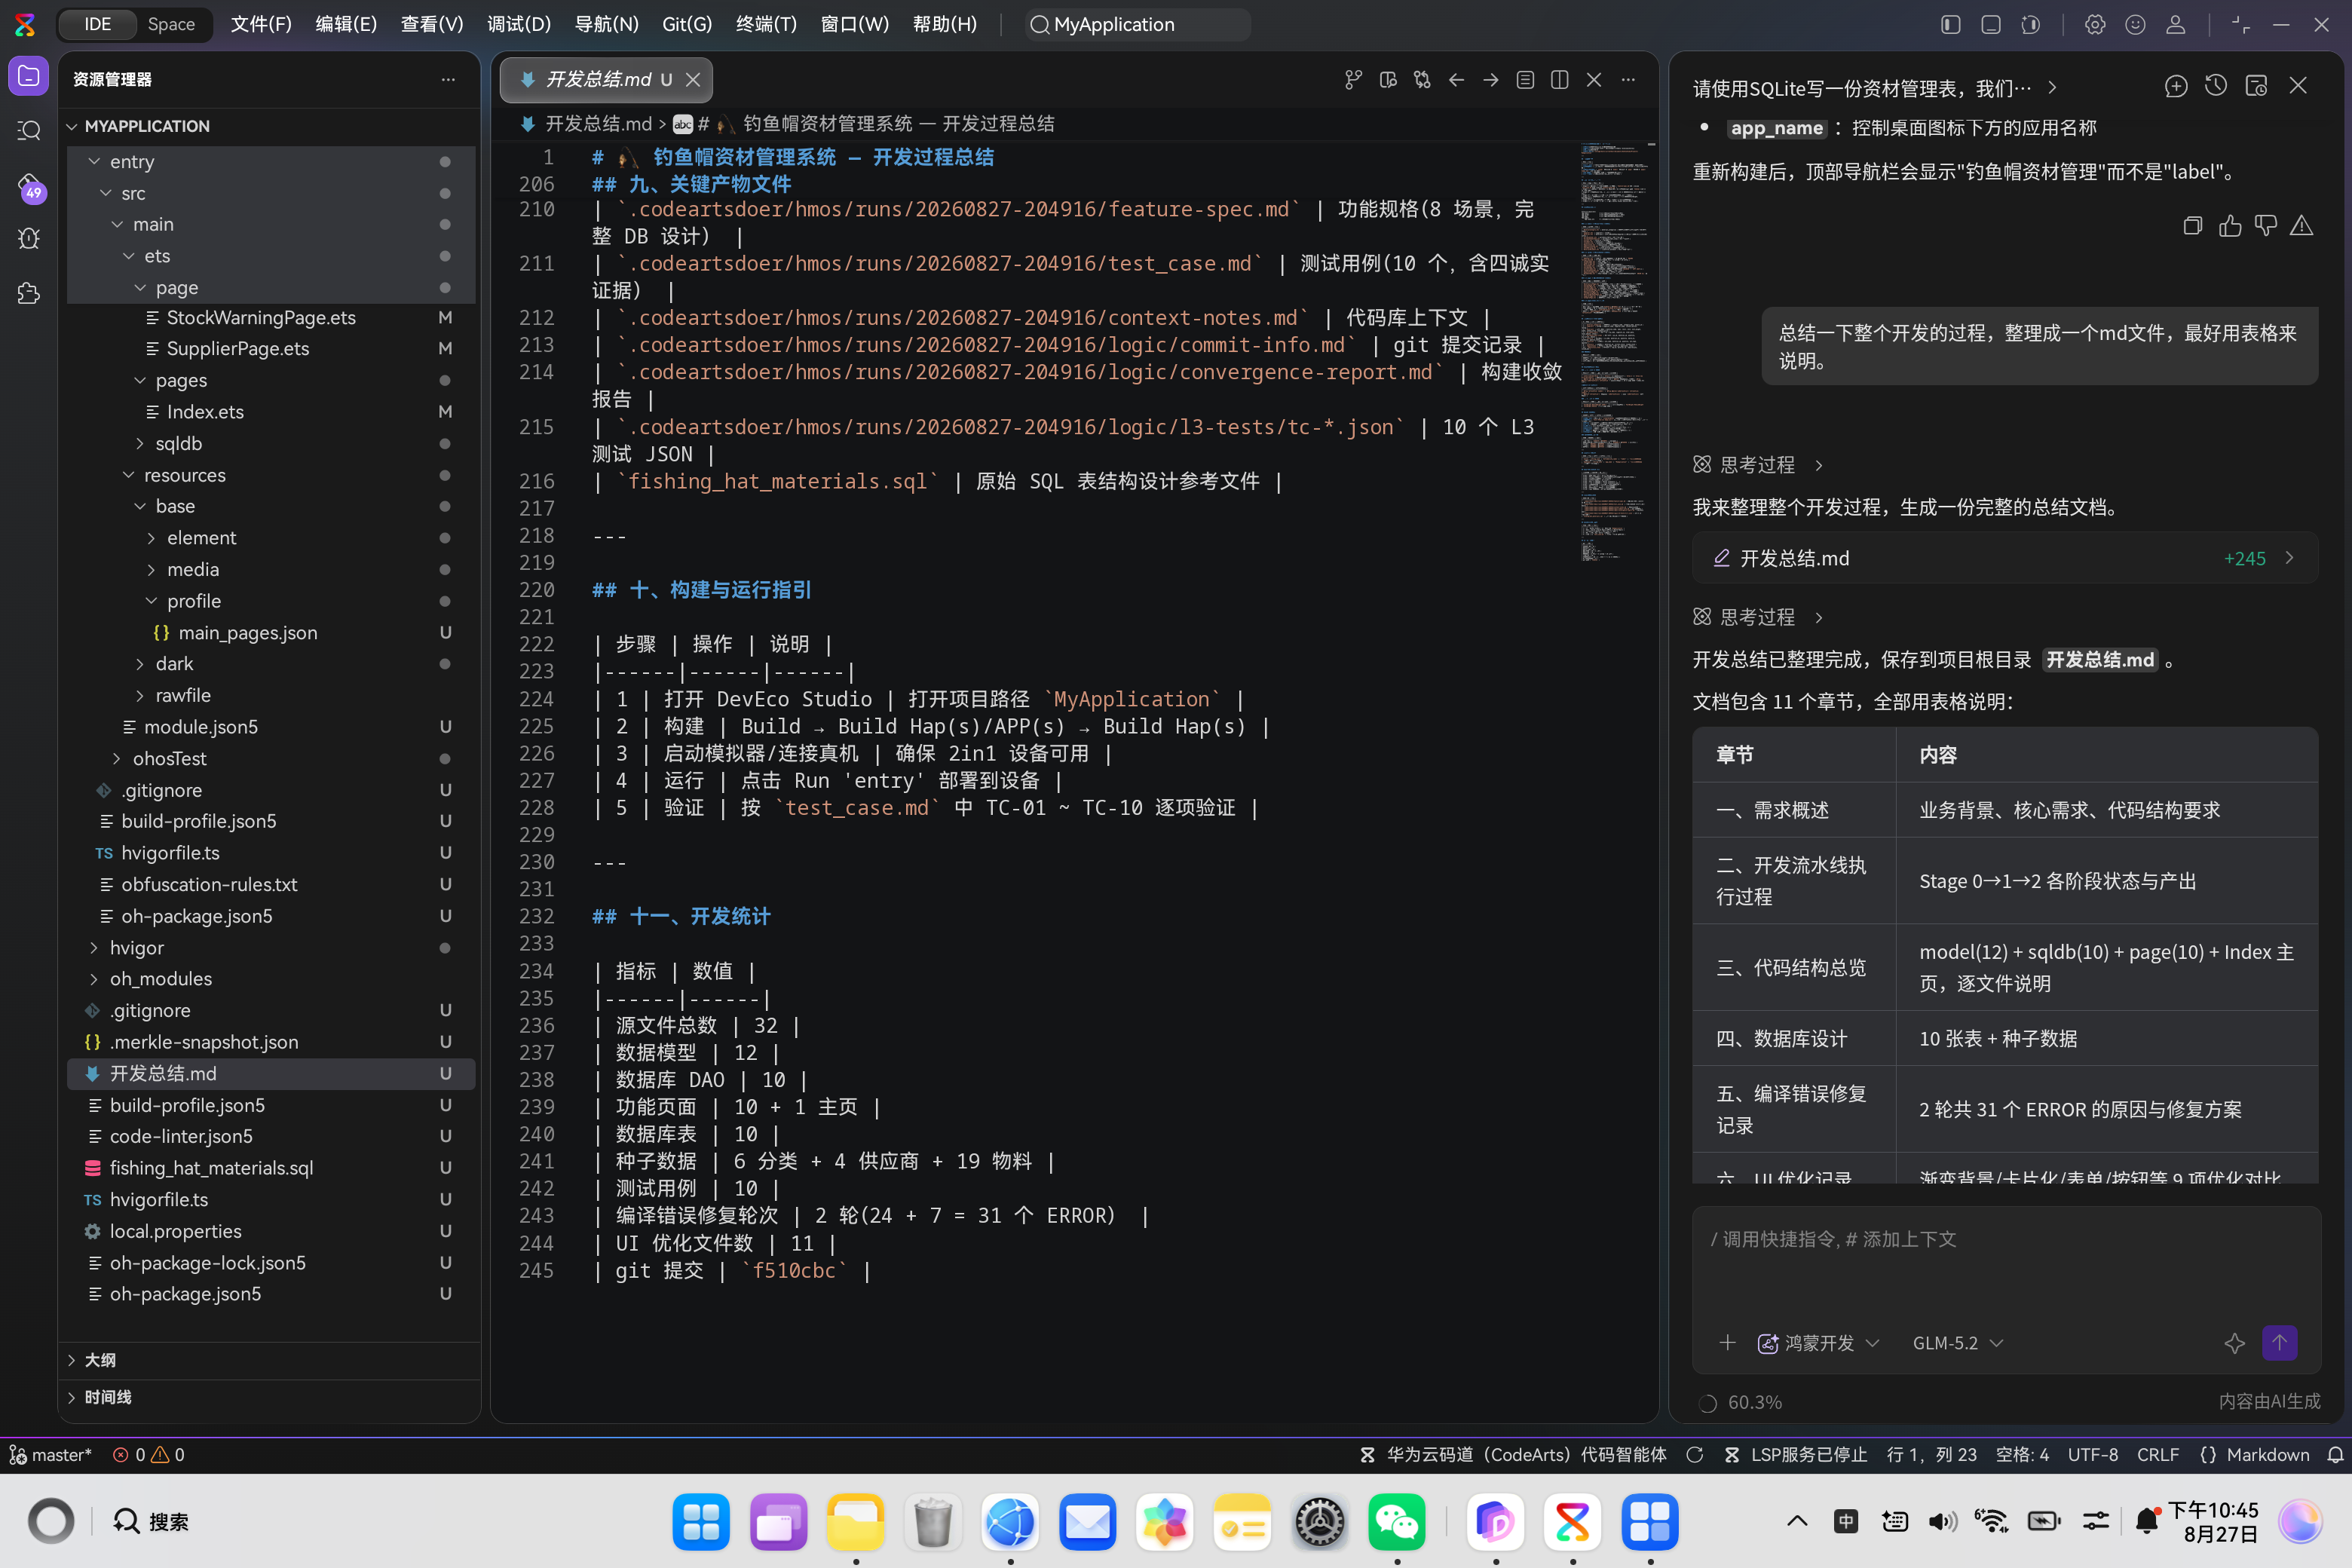Report the AI response warning icon
The width and height of the screenshot is (2352, 1568).
click(2301, 226)
